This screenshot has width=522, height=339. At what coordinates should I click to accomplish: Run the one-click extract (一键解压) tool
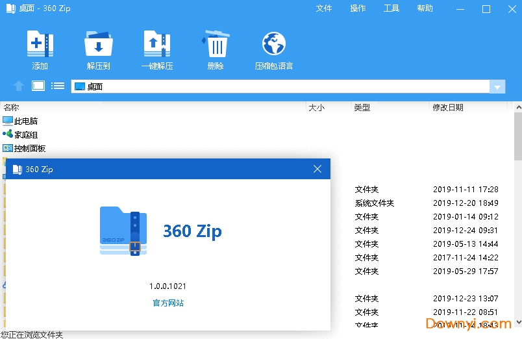(x=157, y=44)
